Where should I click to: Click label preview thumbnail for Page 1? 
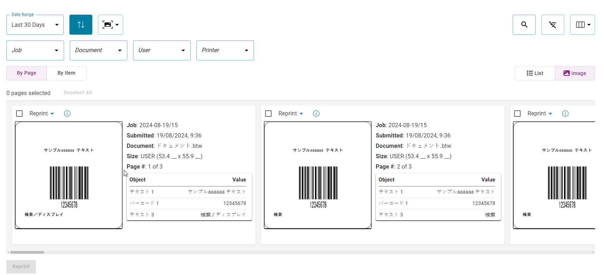[69, 175]
